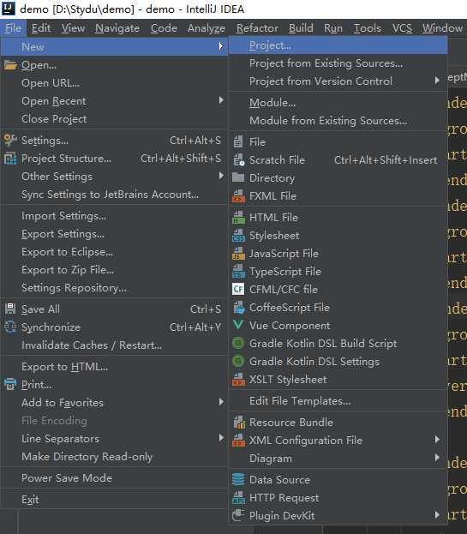This screenshot has width=467, height=534.
Task: Choose Invalidate Caches / Restart...
Action: [x=114, y=345]
